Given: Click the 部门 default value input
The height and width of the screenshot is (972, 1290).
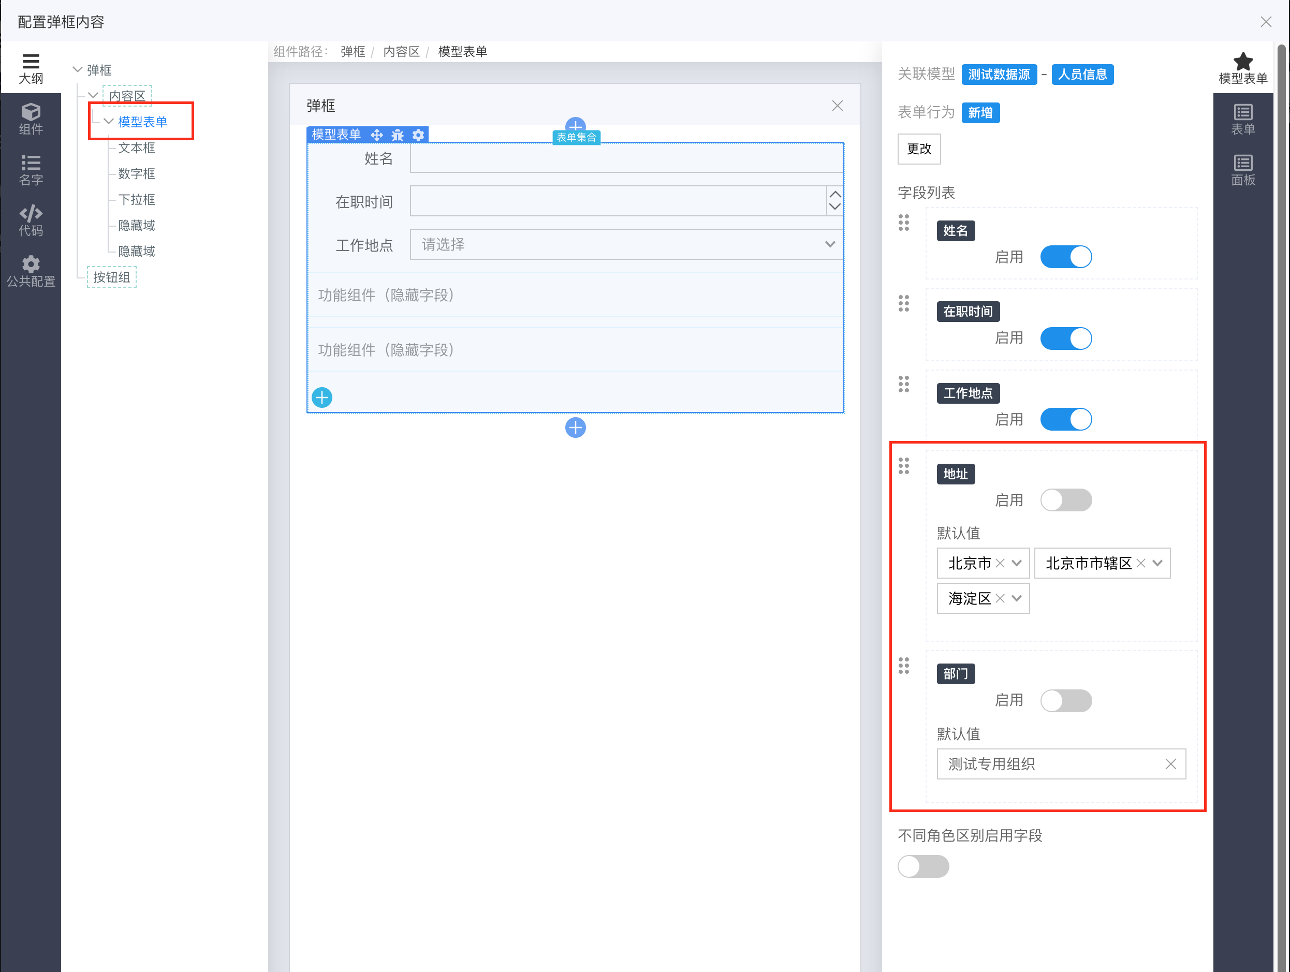Looking at the screenshot, I should click(x=1061, y=764).
